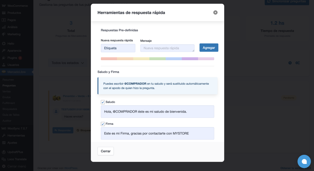
Task: Pick the purple color swatch
Action: pyautogui.click(x=190, y=59)
